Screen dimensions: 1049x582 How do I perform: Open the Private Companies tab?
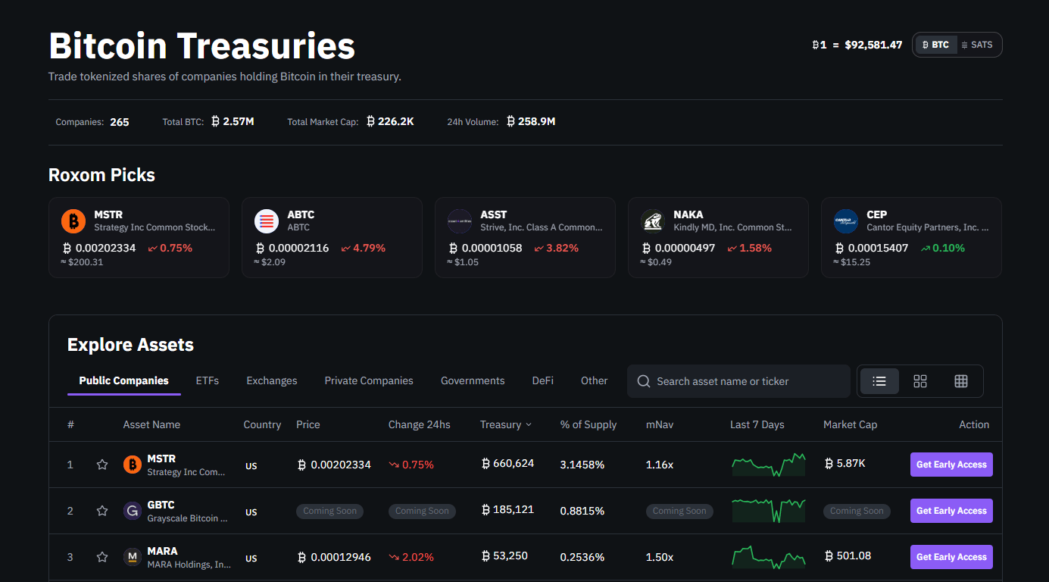369,380
